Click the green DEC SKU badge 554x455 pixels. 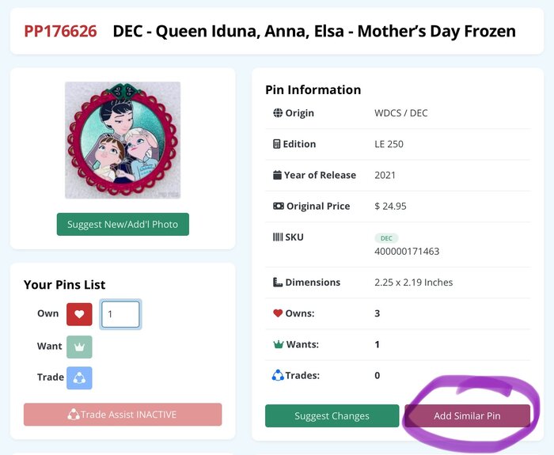tap(386, 237)
